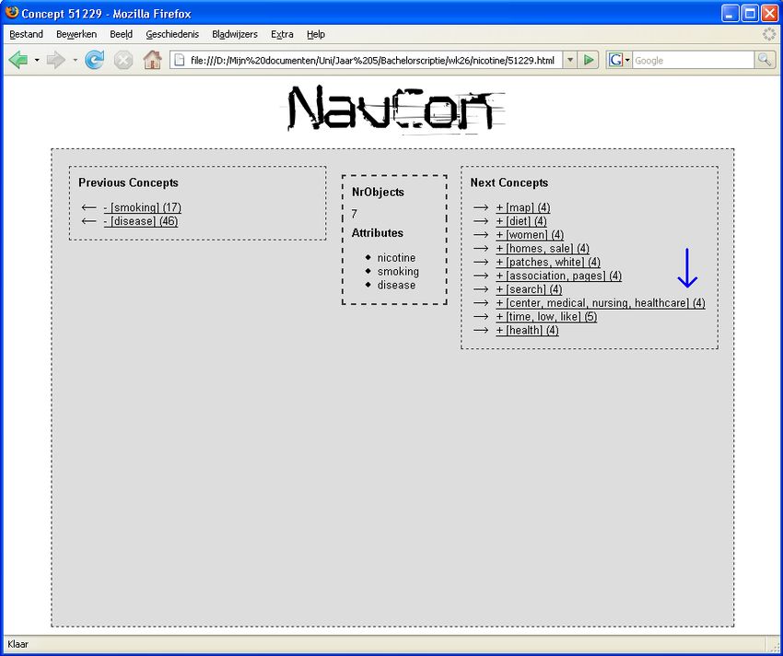Click the activity throbber icon

point(769,34)
